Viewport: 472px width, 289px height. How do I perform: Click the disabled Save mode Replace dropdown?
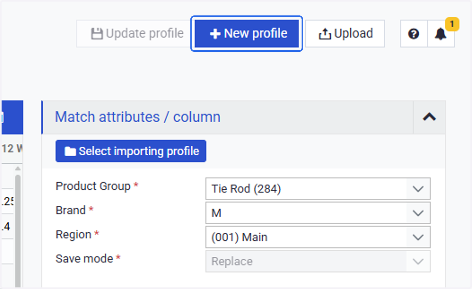tap(318, 262)
